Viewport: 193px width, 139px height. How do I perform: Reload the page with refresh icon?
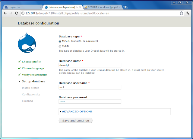(x=17, y=13)
